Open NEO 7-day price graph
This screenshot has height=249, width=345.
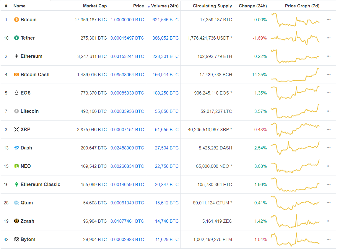[295, 166]
